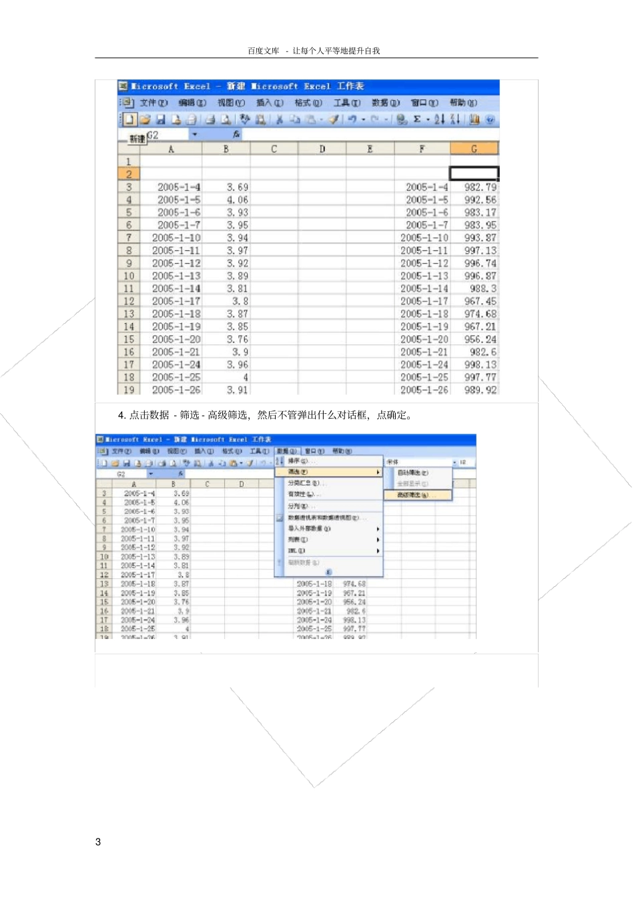Select column A header in the larger window
Image resolution: width=634 pixels, height=898 pixels.
(x=171, y=149)
